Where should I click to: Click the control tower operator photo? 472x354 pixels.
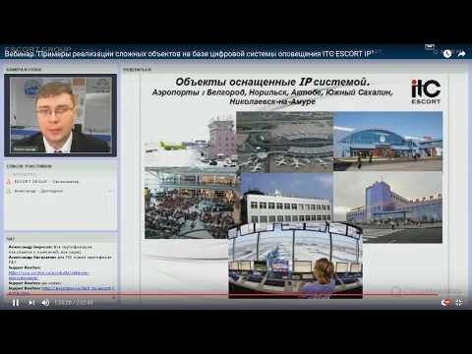295,261
